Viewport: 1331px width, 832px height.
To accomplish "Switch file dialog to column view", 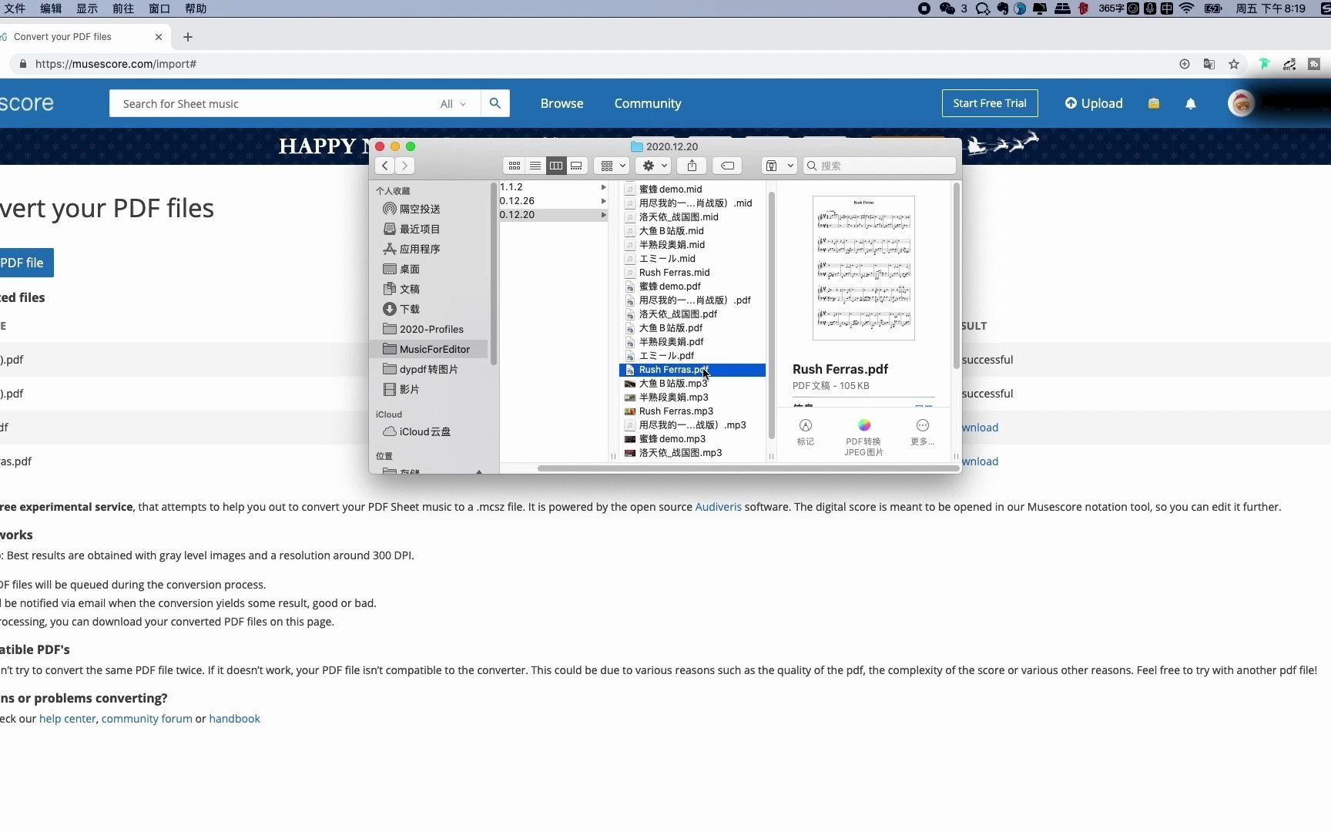I will point(555,166).
